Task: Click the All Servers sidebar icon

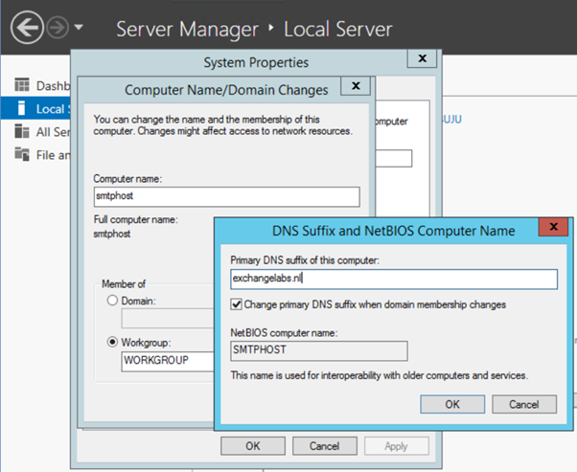Action: (x=22, y=131)
